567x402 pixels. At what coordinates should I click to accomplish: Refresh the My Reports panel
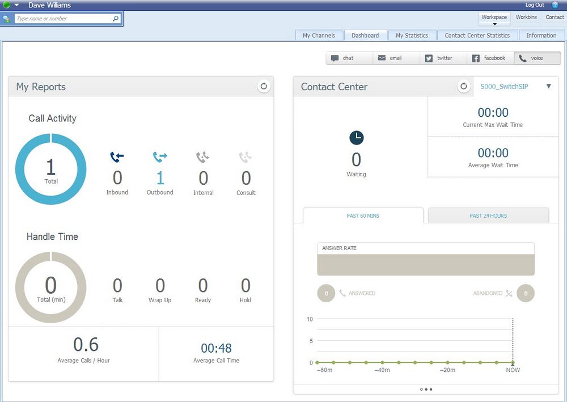tap(264, 86)
